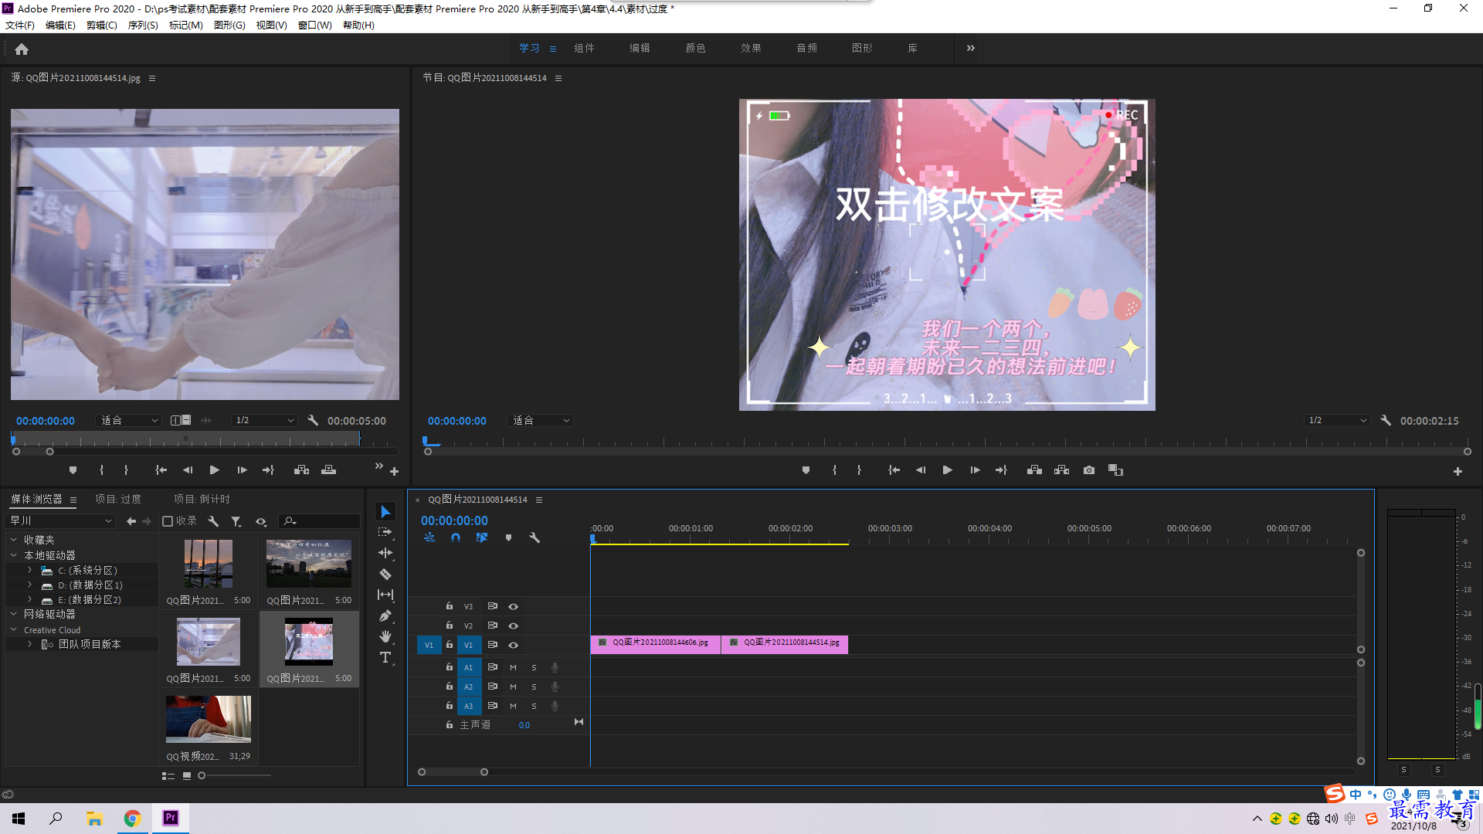Play the Program monitor sequence

(x=947, y=470)
